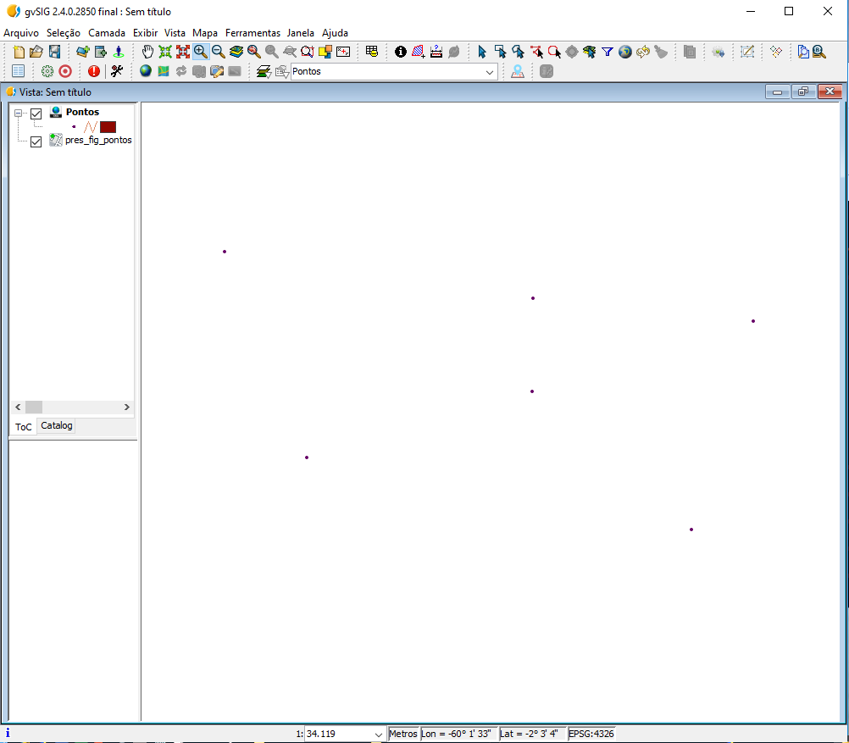Click the ToC horizontal scrollbar right arrow

127,408
